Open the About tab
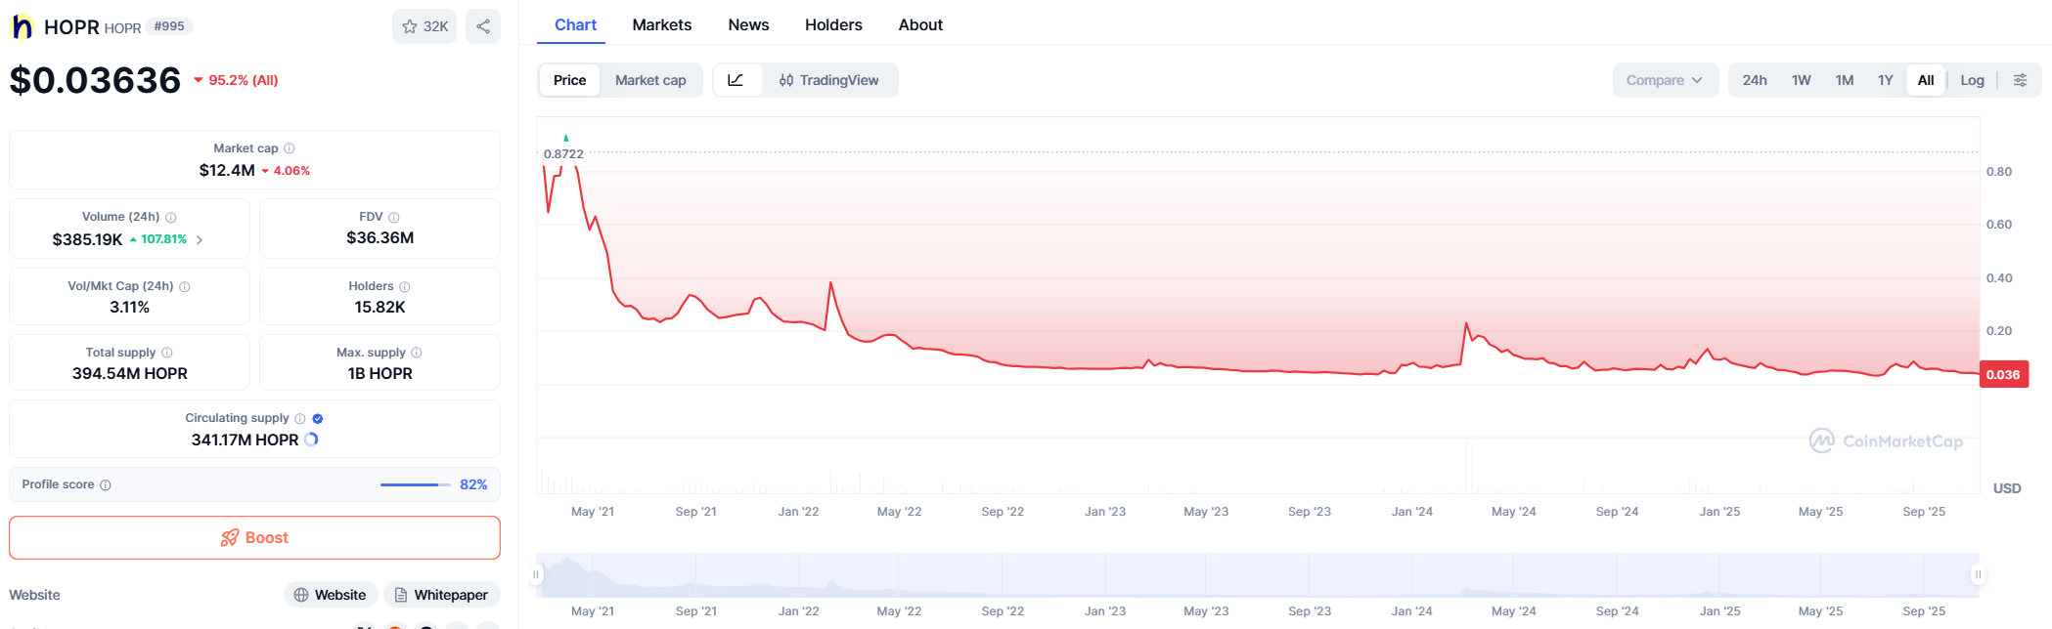The height and width of the screenshot is (629, 2052). pyautogui.click(x=920, y=24)
